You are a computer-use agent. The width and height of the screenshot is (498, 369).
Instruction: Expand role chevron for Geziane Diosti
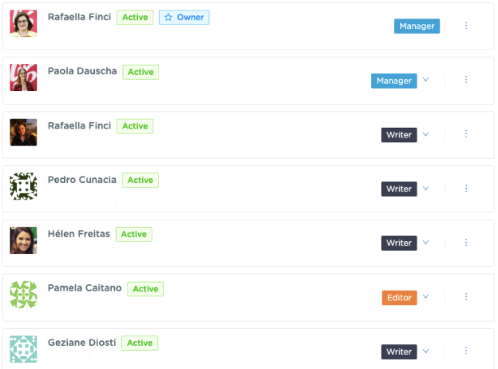(426, 351)
